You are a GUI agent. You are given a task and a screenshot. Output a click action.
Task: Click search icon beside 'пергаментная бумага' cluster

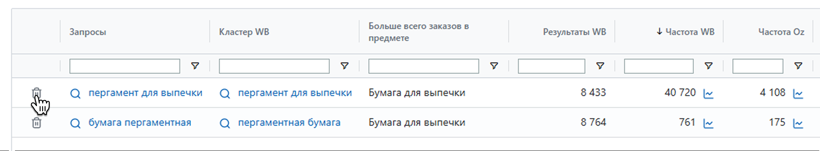pos(225,123)
